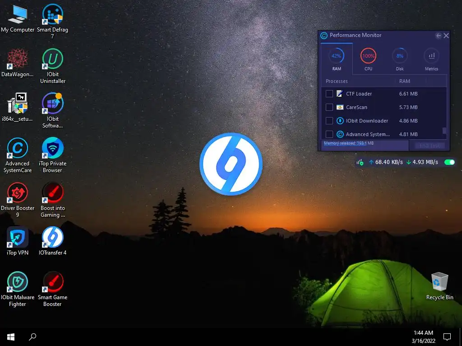Image resolution: width=462 pixels, height=346 pixels.
Task: Select the i864x_setup installer file
Action: tap(18, 107)
